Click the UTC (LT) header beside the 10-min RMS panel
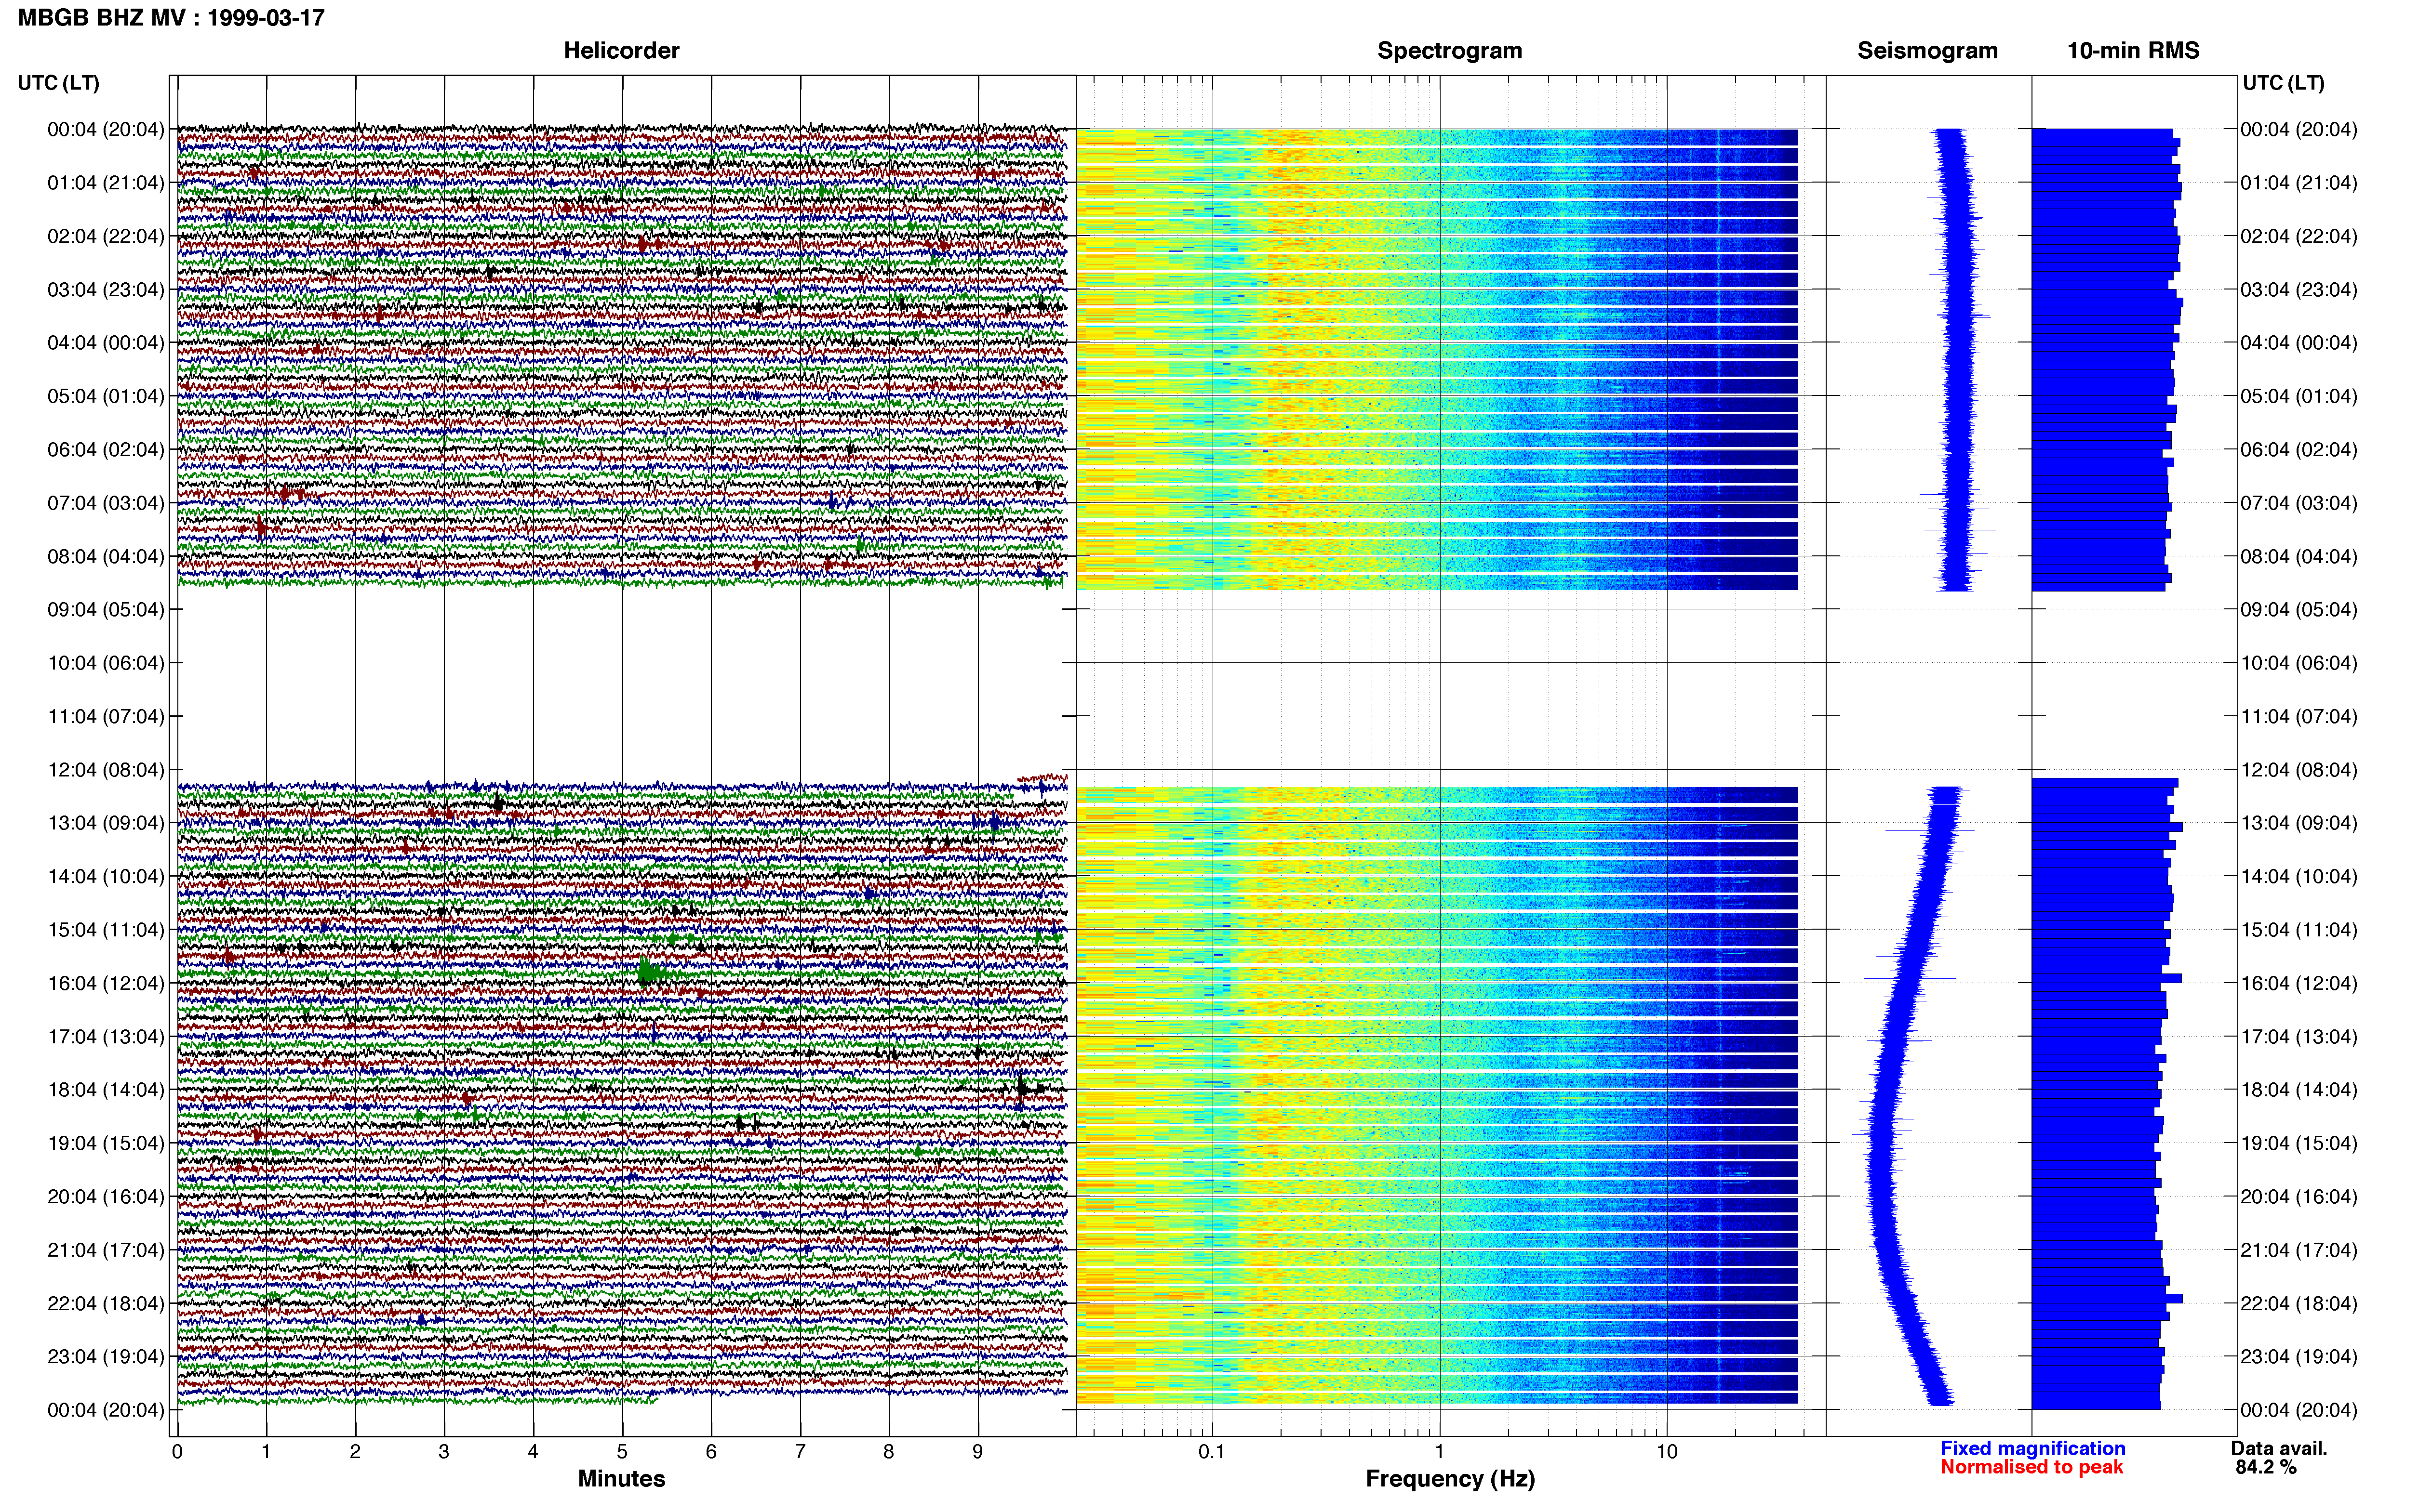Screen dimensions: 2419x1512 2283,83
